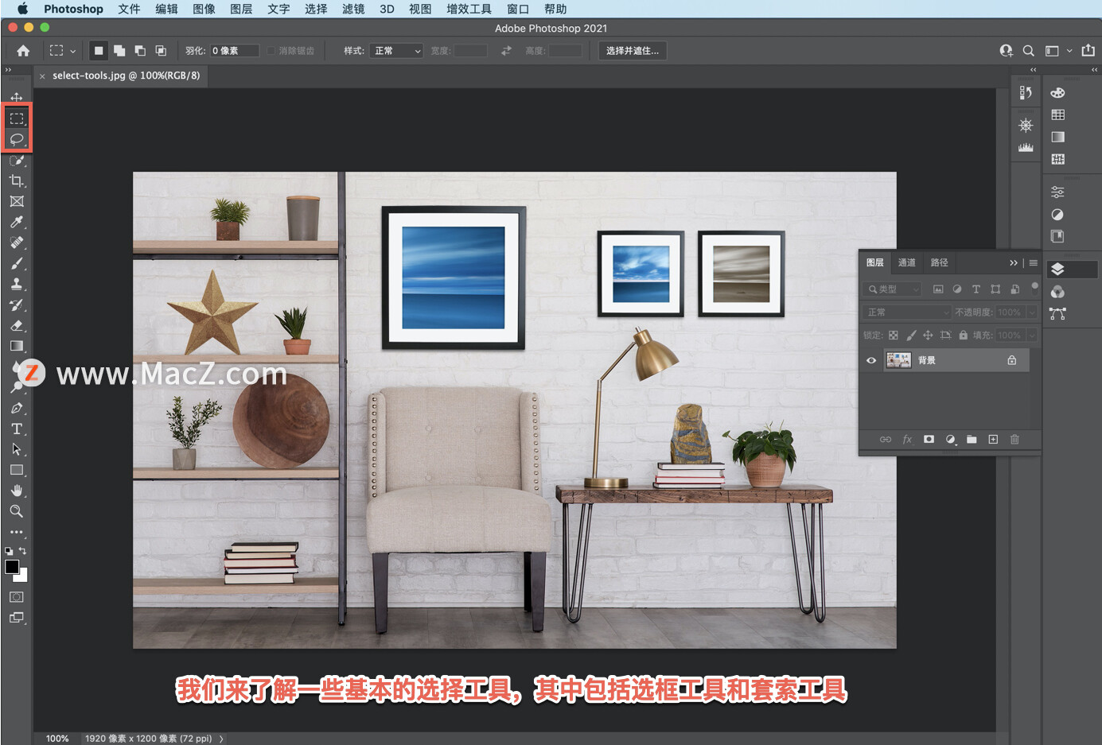Select the Crop tool
1102x745 pixels.
click(17, 180)
